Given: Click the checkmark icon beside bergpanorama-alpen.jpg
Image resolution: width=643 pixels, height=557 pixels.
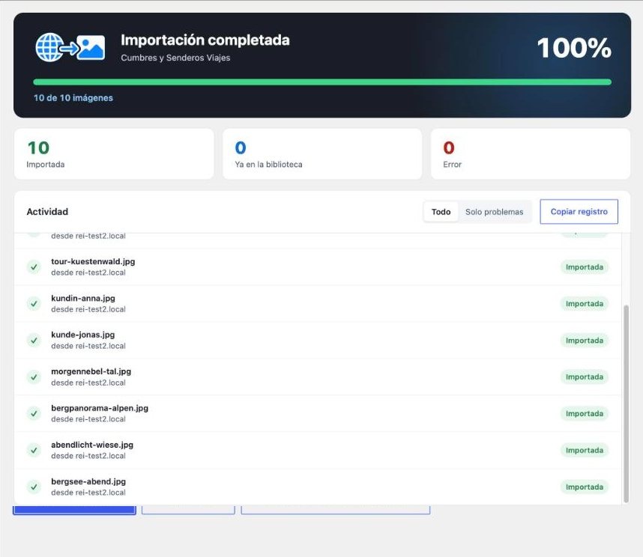Looking at the screenshot, I should 34,414.
